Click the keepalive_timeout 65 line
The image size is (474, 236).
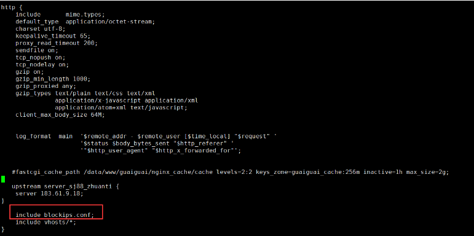point(53,36)
